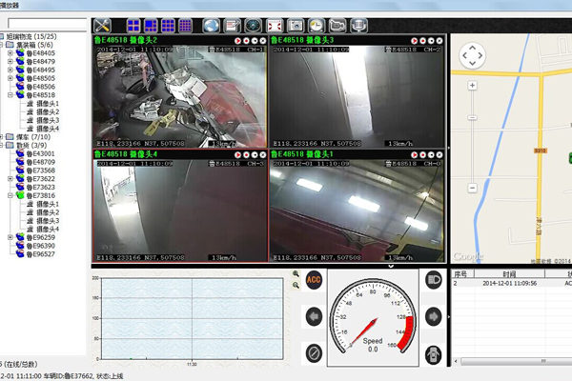Click the map zoom slider bar
The height and width of the screenshot is (381, 572).
click(474, 133)
